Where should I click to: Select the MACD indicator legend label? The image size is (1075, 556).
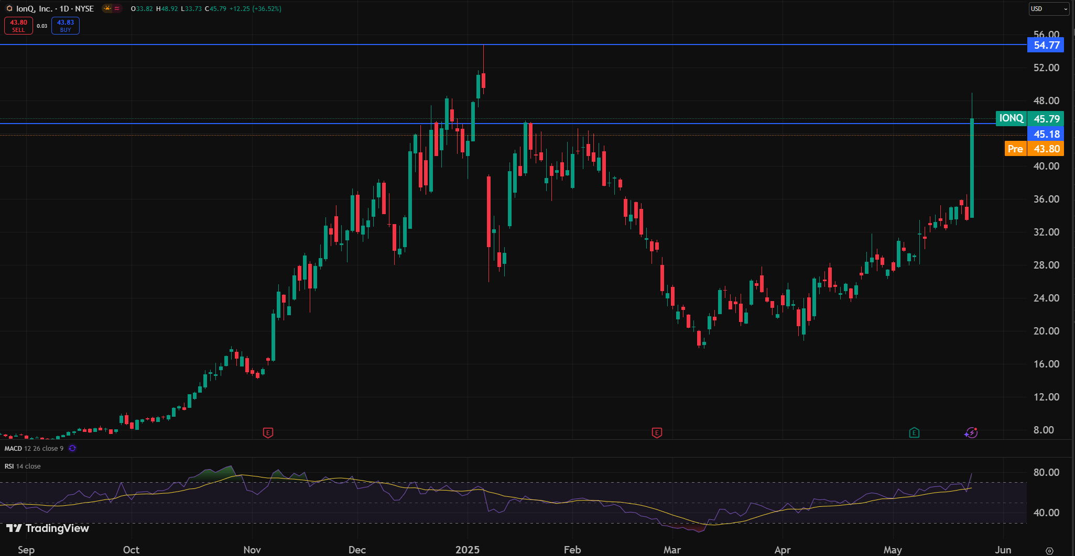[x=13, y=449]
